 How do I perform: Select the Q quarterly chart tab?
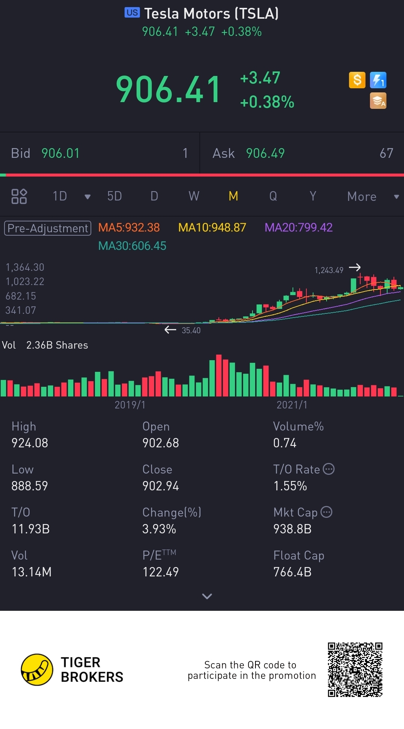[273, 196]
